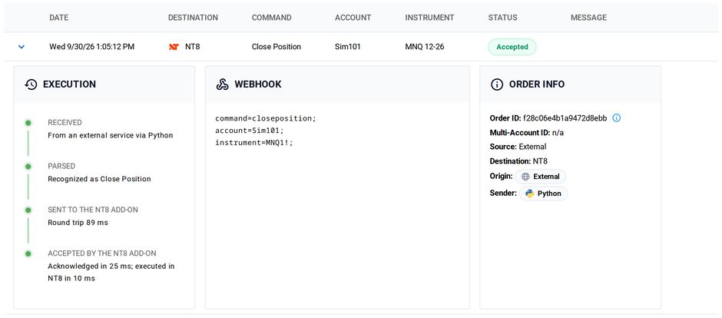Sort by the ACCOUNT column header
722x318 pixels.
[x=353, y=18]
